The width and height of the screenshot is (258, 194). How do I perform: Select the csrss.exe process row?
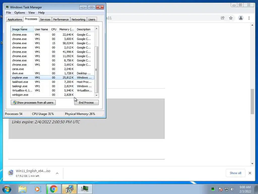click(x=52, y=69)
